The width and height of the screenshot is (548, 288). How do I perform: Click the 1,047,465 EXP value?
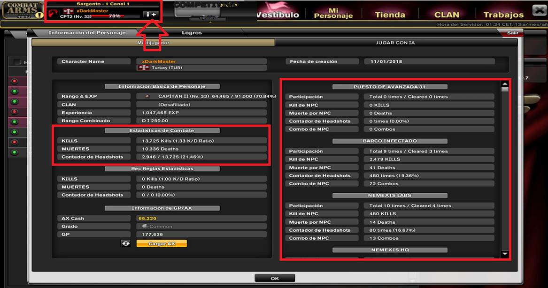tap(161, 113)
